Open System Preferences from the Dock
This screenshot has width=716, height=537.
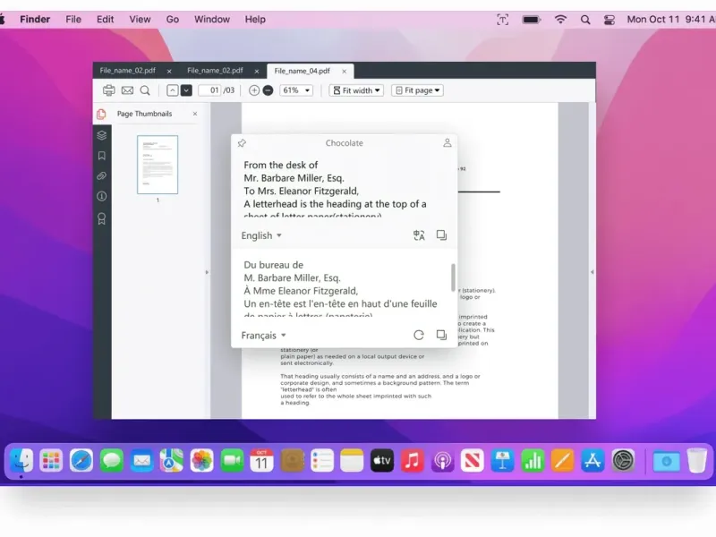[623, 460]
